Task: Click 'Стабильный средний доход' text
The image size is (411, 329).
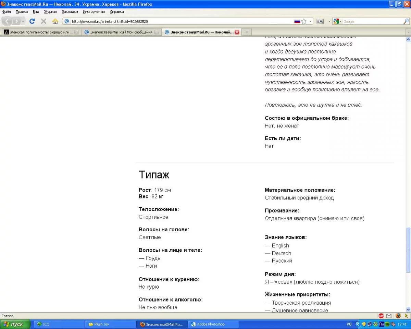Action: pos(299,198)
